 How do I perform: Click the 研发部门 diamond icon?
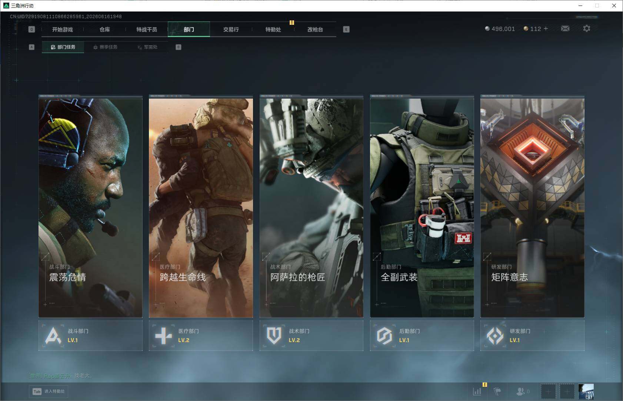(495, 336)
